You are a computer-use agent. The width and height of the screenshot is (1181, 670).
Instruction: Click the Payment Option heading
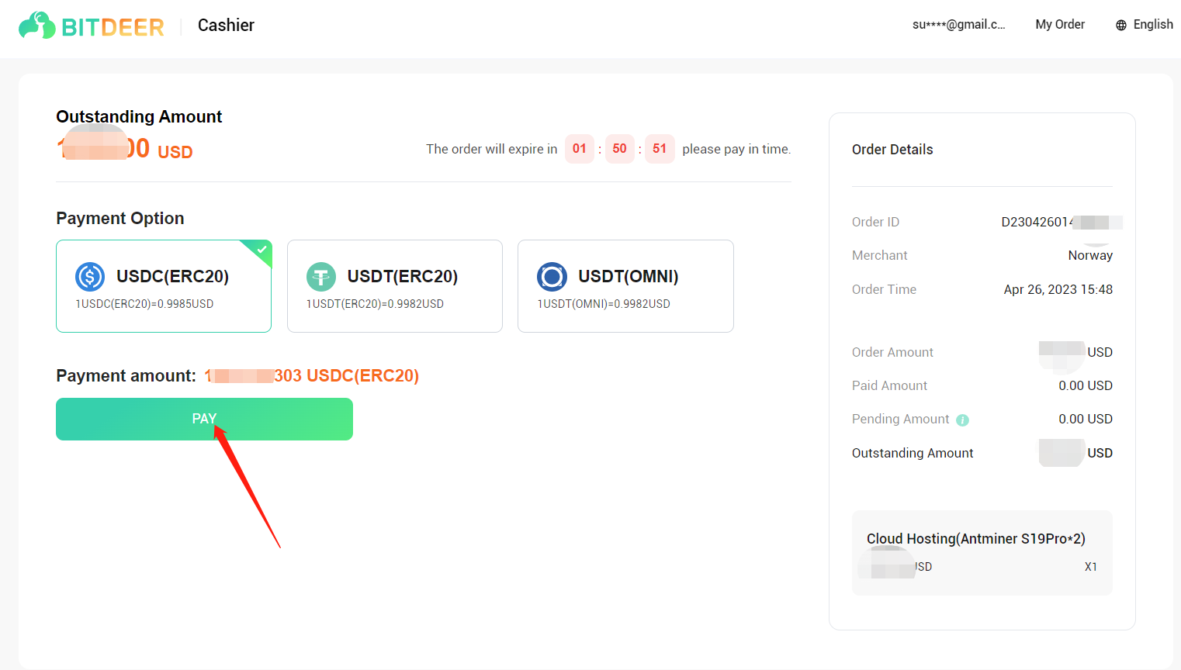pos(120,219)
